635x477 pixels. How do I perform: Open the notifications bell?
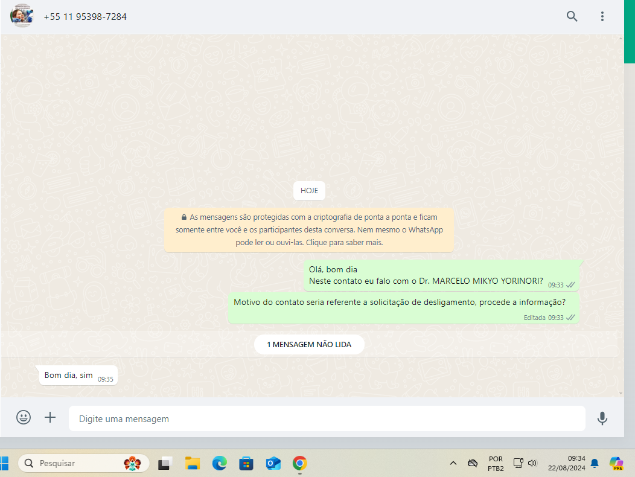click(x=595, y=463)
